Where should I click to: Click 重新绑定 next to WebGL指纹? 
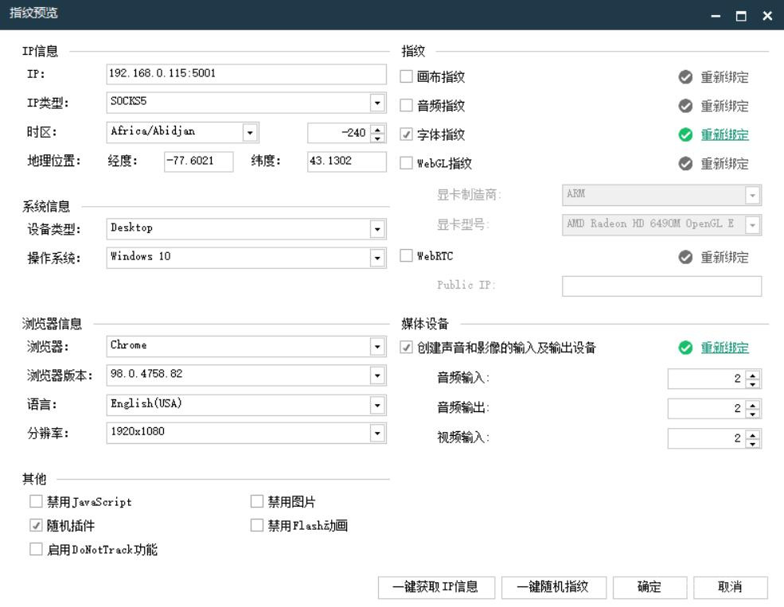point(724,163)
